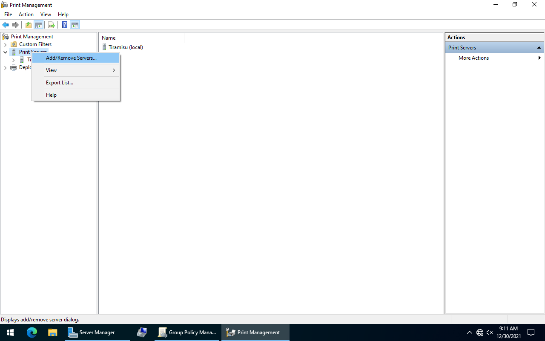Click More Actions in the Actions pane
545x341 pixels.
473,58
